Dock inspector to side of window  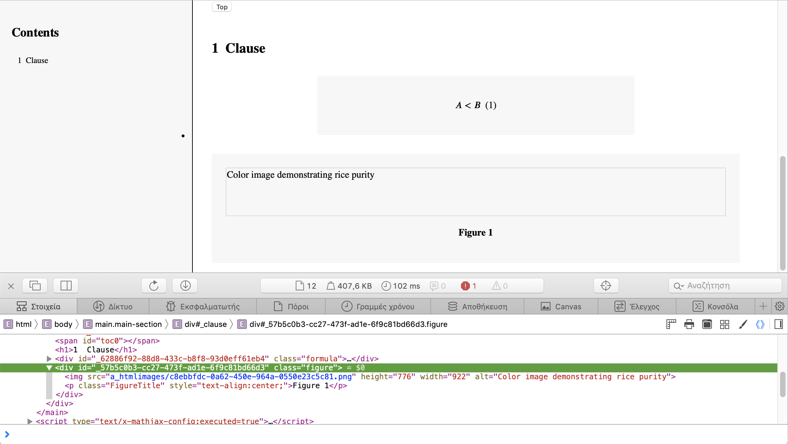66,286
